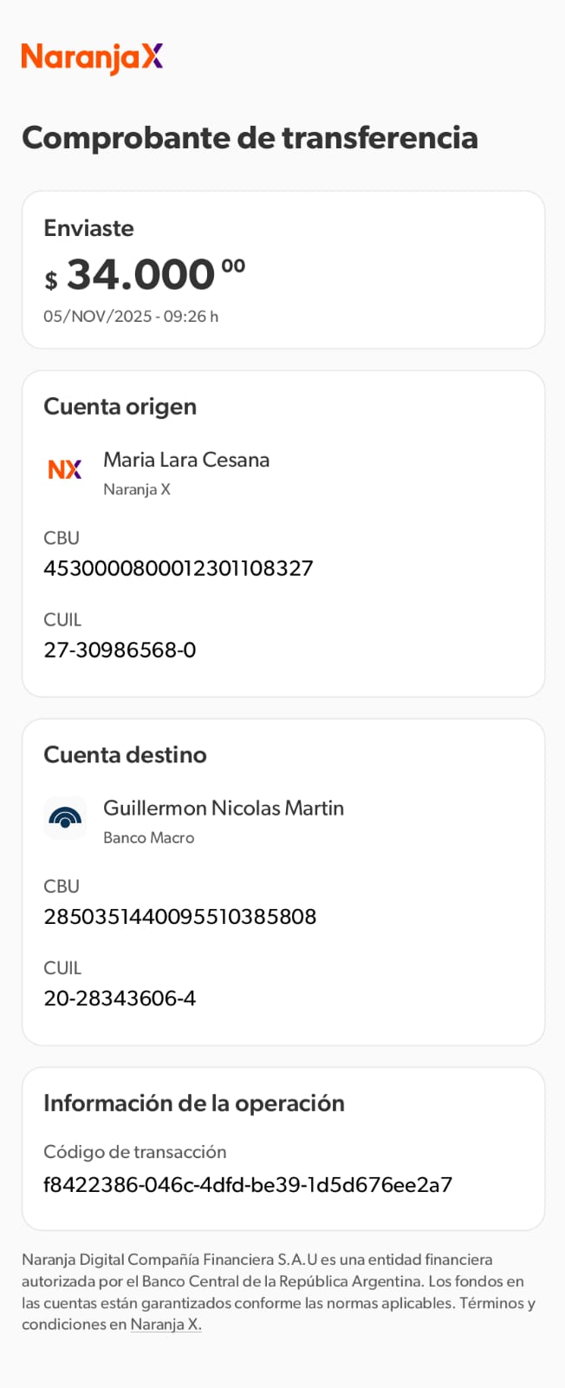
Task: Select sender name Maria Lara Cesana
Action: tap(186, 460)
